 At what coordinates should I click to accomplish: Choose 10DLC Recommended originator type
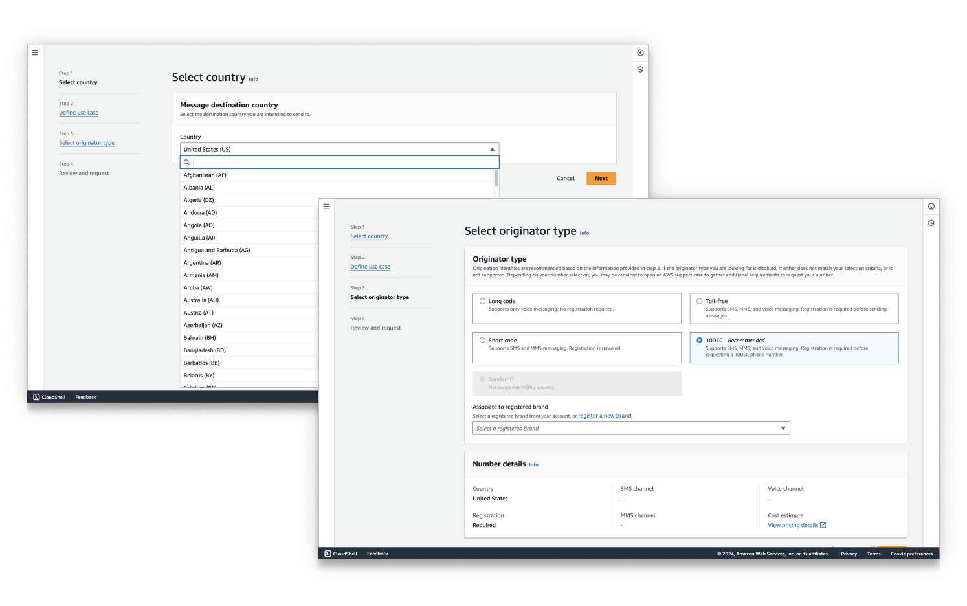pyautogui.click(x=699, y=340)
